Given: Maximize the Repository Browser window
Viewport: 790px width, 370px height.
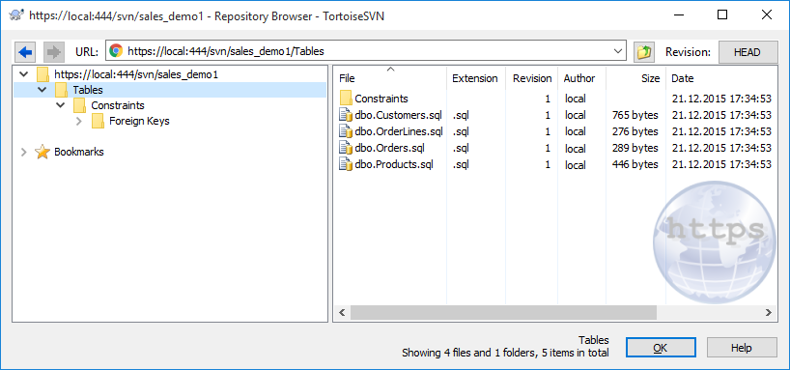Looking at the screenshot, I should click(x=722, y=14).
